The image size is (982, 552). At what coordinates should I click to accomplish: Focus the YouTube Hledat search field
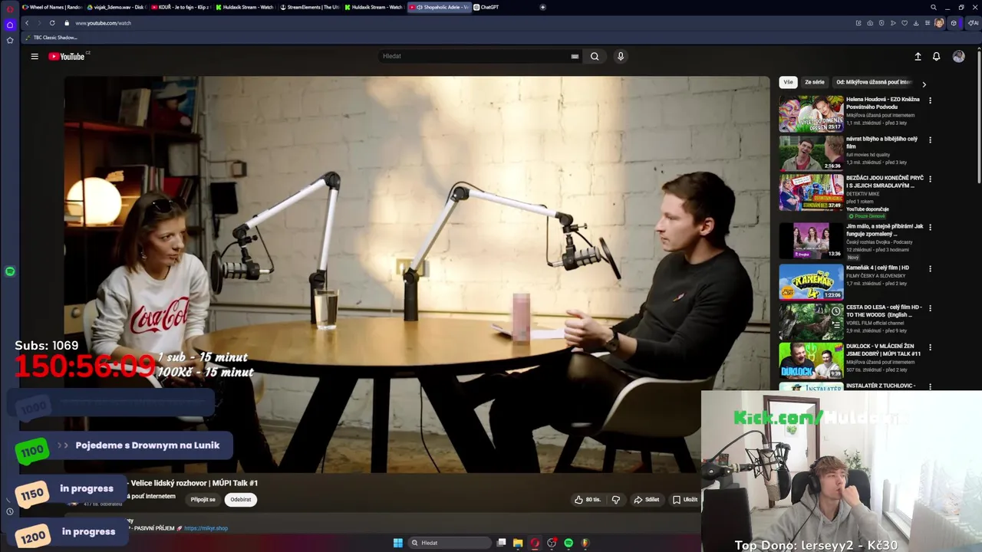point(476,56)
